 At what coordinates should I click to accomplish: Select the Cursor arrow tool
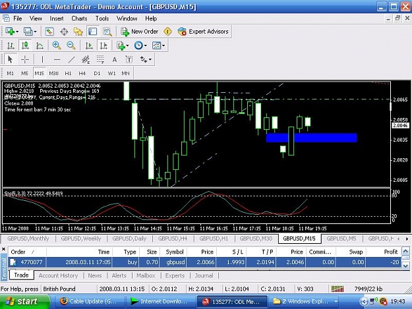(x=11, y=59)
